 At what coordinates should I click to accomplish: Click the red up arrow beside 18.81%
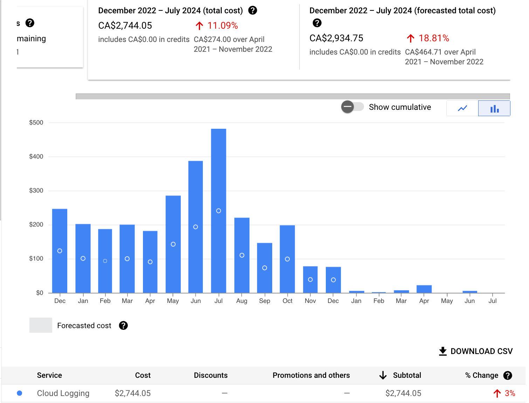[411, 38]
